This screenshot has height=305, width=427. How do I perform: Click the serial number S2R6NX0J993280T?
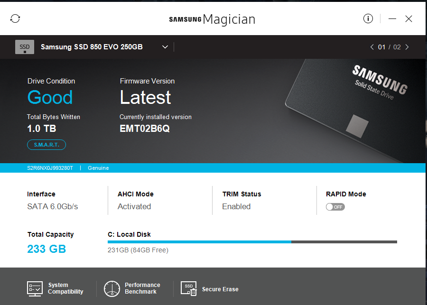[x=50, y=168]
